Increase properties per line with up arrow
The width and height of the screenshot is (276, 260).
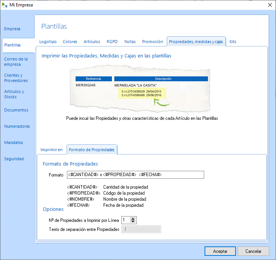coord(133,219)
